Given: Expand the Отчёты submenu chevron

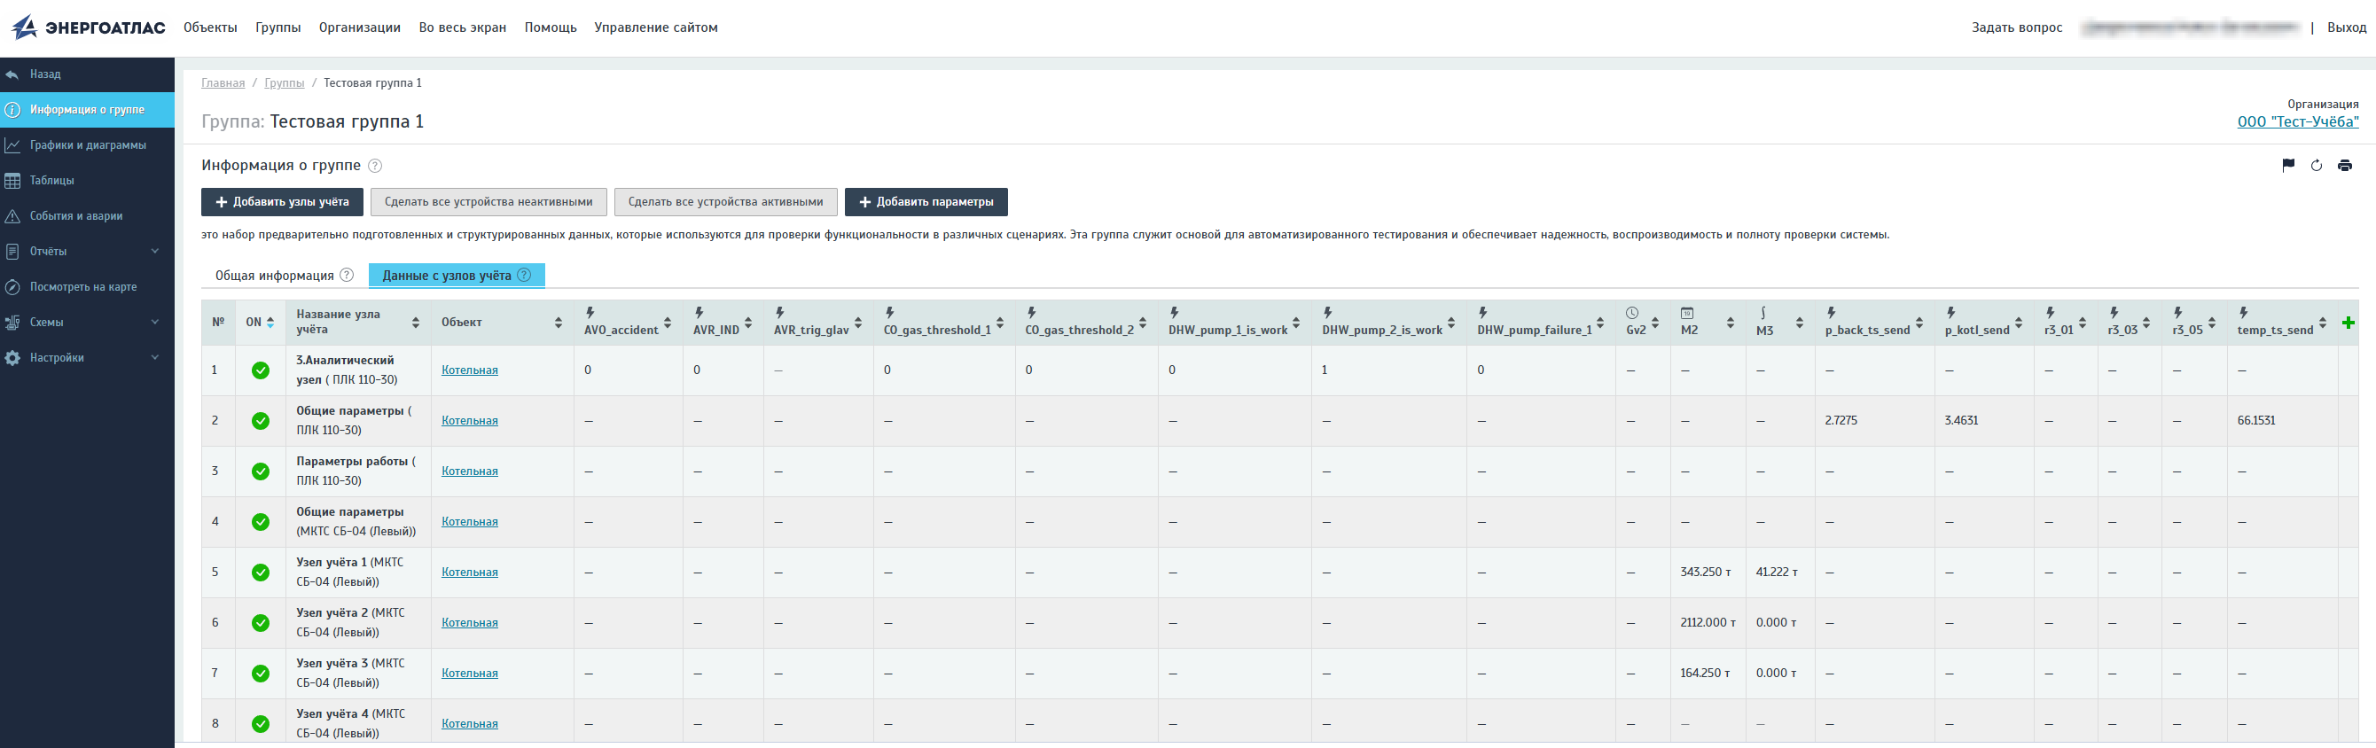Looking at the screenshot, I should pyautogui.click(x=155, y=252).
